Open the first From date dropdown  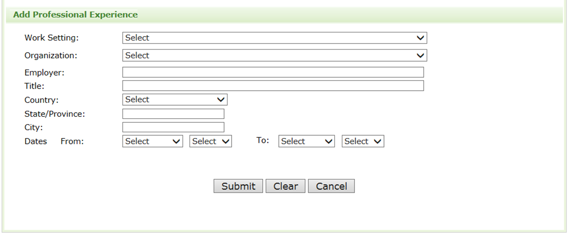click(x=152, y=141)
